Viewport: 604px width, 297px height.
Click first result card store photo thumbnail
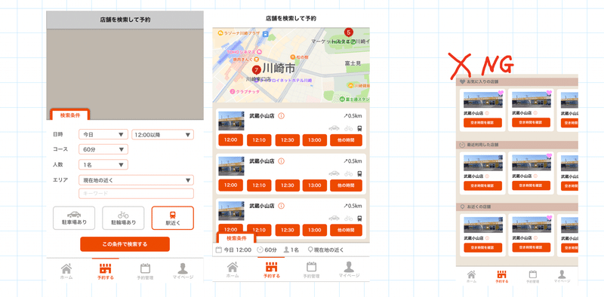tap(231, 121)
